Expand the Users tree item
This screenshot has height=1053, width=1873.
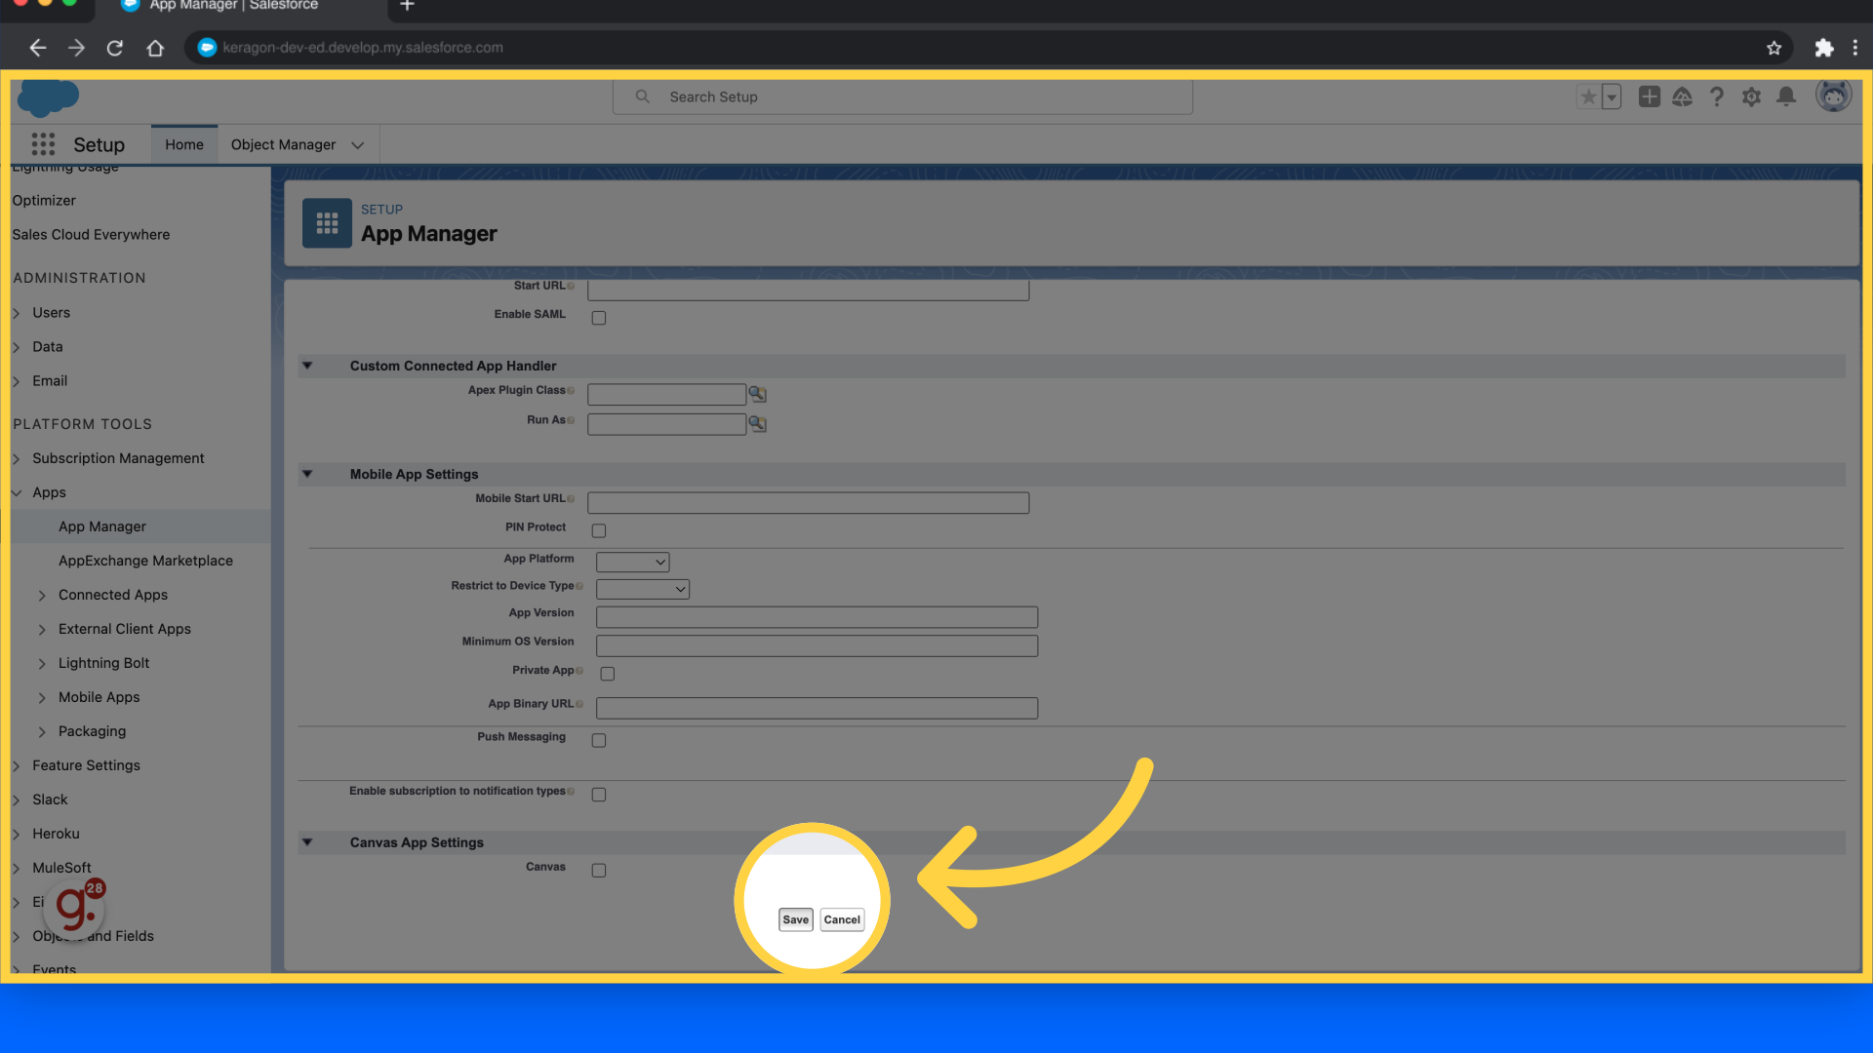pos(17,313)
